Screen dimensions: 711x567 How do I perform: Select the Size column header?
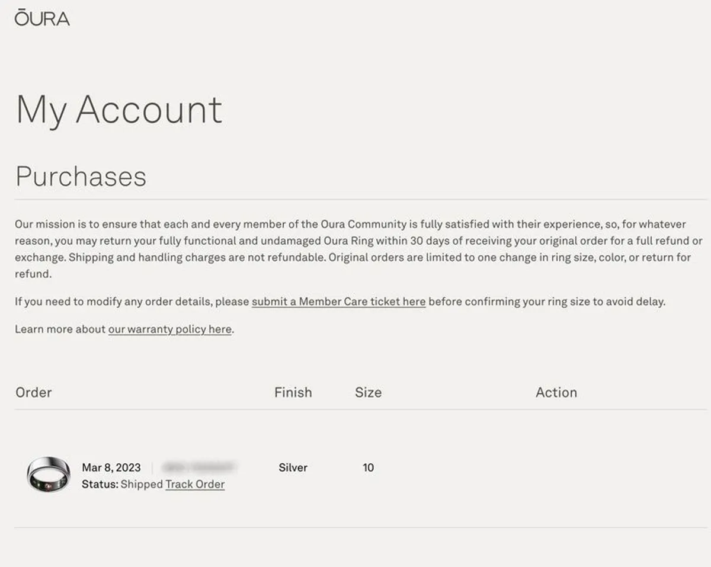tap(368, 392)
